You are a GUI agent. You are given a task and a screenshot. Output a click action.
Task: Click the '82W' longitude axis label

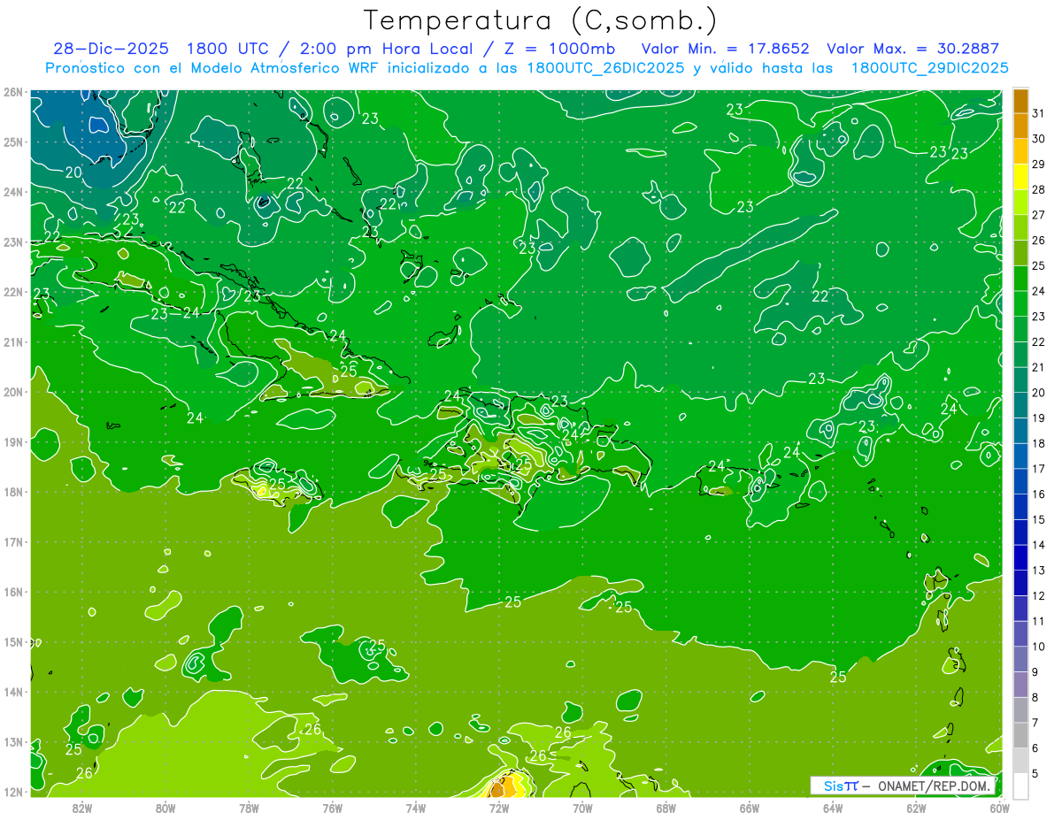point(82,808)
